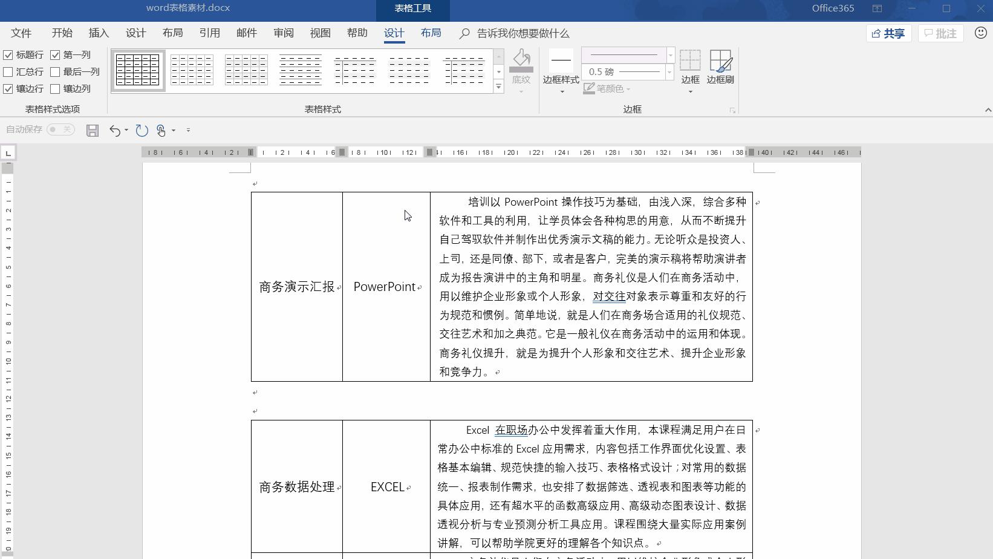Redo the last action
The height and width of the screenshot is (559, 993).
point(142,130)
